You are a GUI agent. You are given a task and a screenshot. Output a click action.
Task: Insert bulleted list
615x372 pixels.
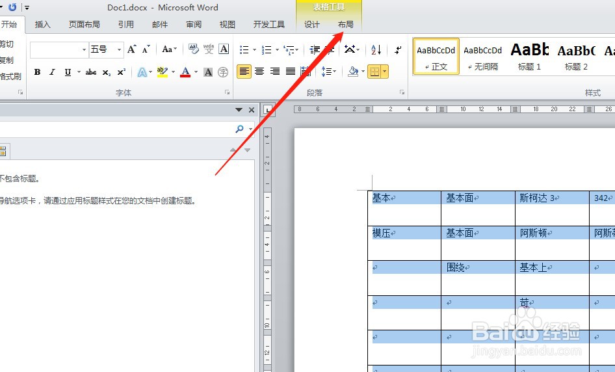(x=244, y=49)
